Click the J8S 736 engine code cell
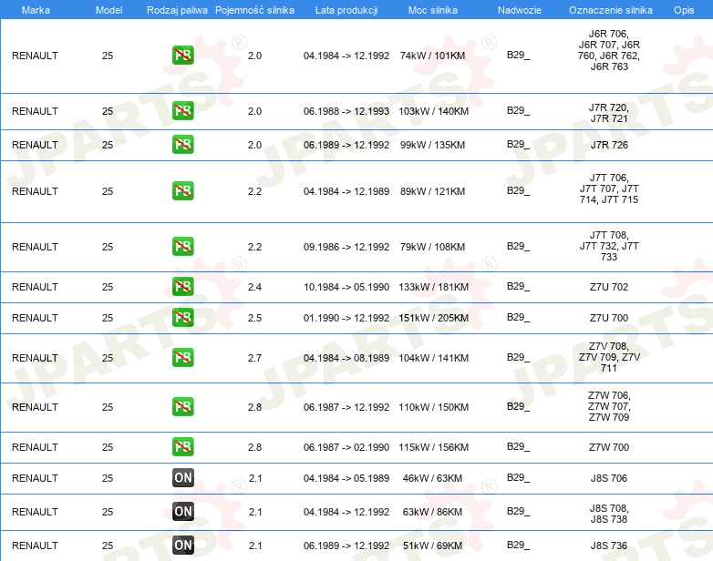This screenshot has width=713, height=561. (x=609, y=546)
